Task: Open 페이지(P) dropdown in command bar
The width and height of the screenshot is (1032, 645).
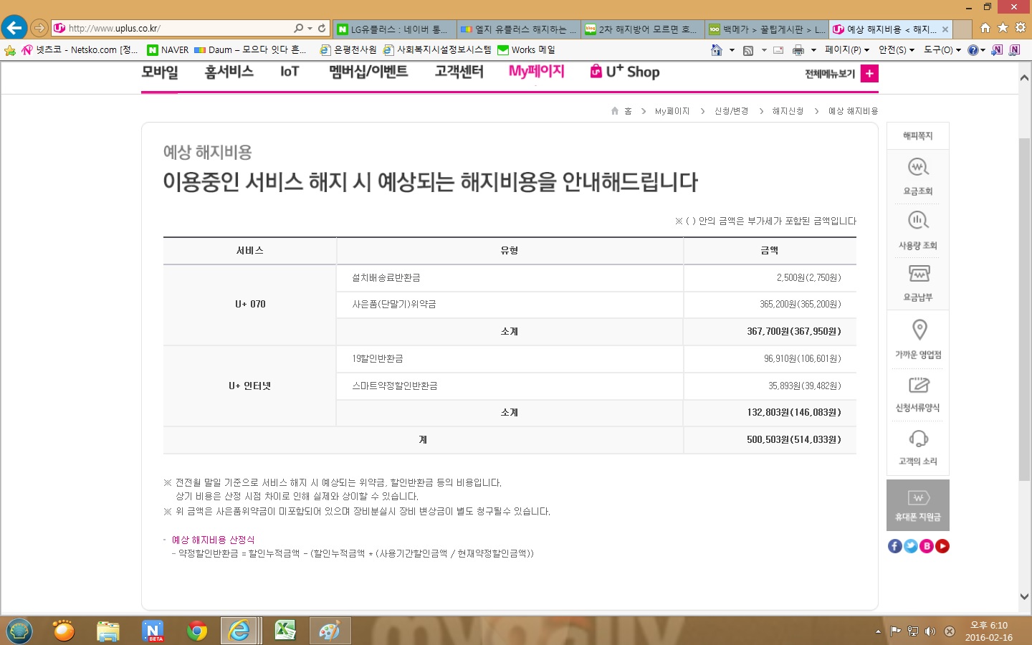Action: pyautogui.click(x=846, y=50)
